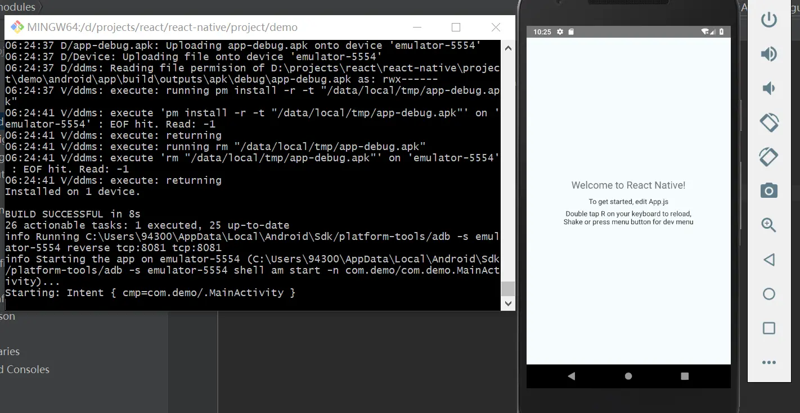The width and height of the screenshot is (800, 413).
Task: Tap the 10:25 clock in the phone status bar
Action: point(542,32)
